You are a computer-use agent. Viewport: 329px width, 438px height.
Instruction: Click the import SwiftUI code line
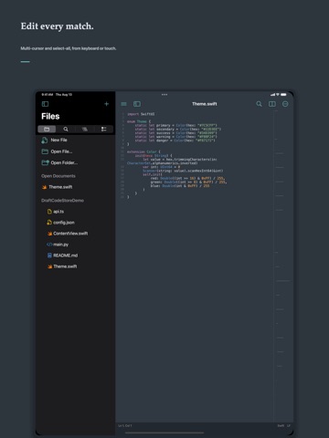(x=141, y=114)
